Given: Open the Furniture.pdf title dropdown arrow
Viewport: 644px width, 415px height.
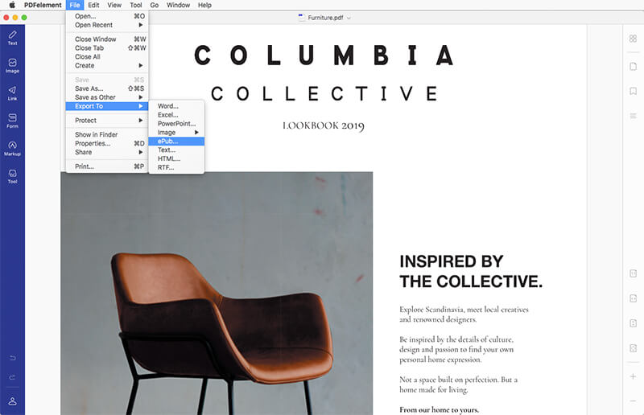Looking at the screenshot, I should 349,18.
